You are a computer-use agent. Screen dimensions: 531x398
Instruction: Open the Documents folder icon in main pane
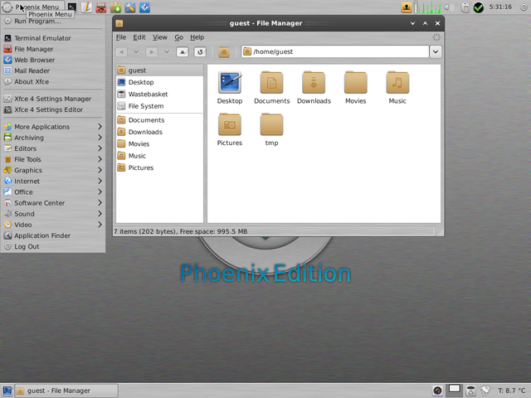point(271,83)
